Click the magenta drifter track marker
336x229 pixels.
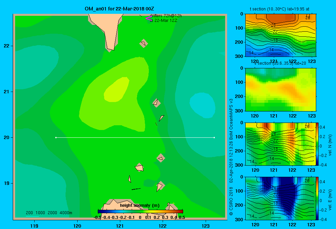pos(149,18)
